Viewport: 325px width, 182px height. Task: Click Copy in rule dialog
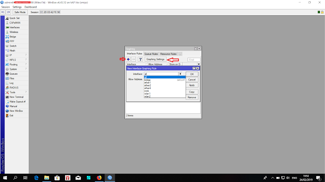pyautogui.click(x=192, y=92)
